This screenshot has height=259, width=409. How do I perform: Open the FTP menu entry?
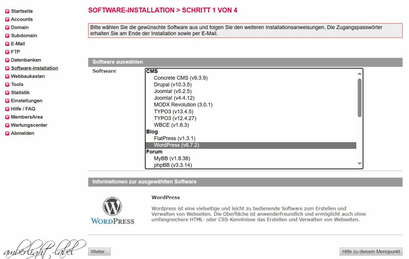click(16, 52)
